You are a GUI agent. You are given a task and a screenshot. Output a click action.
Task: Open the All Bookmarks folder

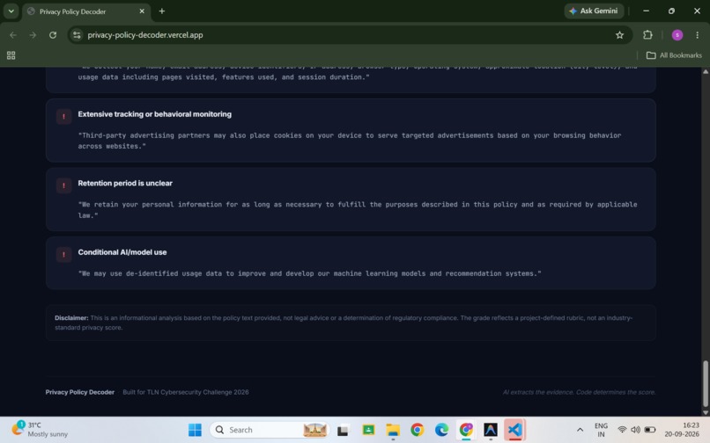[674, 55]
